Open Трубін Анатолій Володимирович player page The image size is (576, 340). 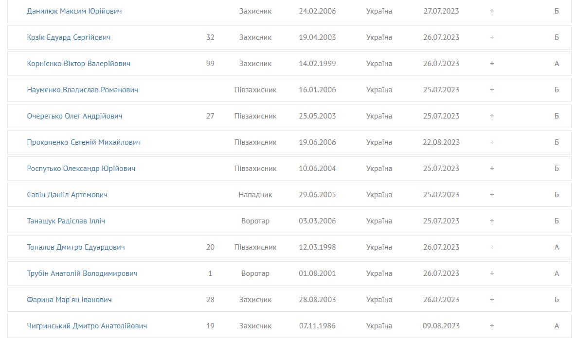click(82, 273)
